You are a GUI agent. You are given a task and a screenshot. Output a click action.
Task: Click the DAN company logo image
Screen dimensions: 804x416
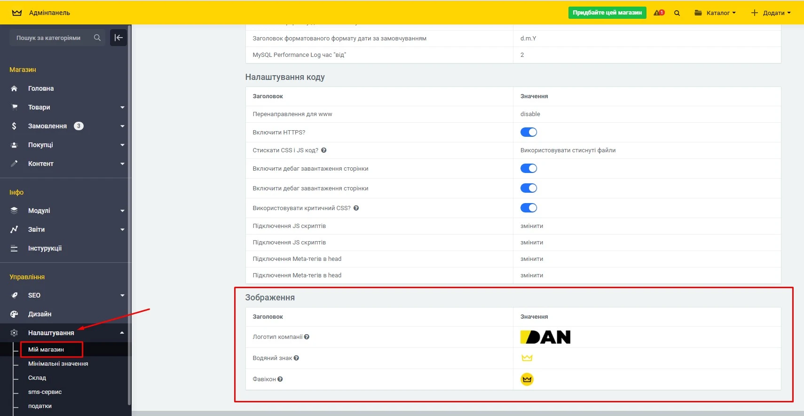545,337
